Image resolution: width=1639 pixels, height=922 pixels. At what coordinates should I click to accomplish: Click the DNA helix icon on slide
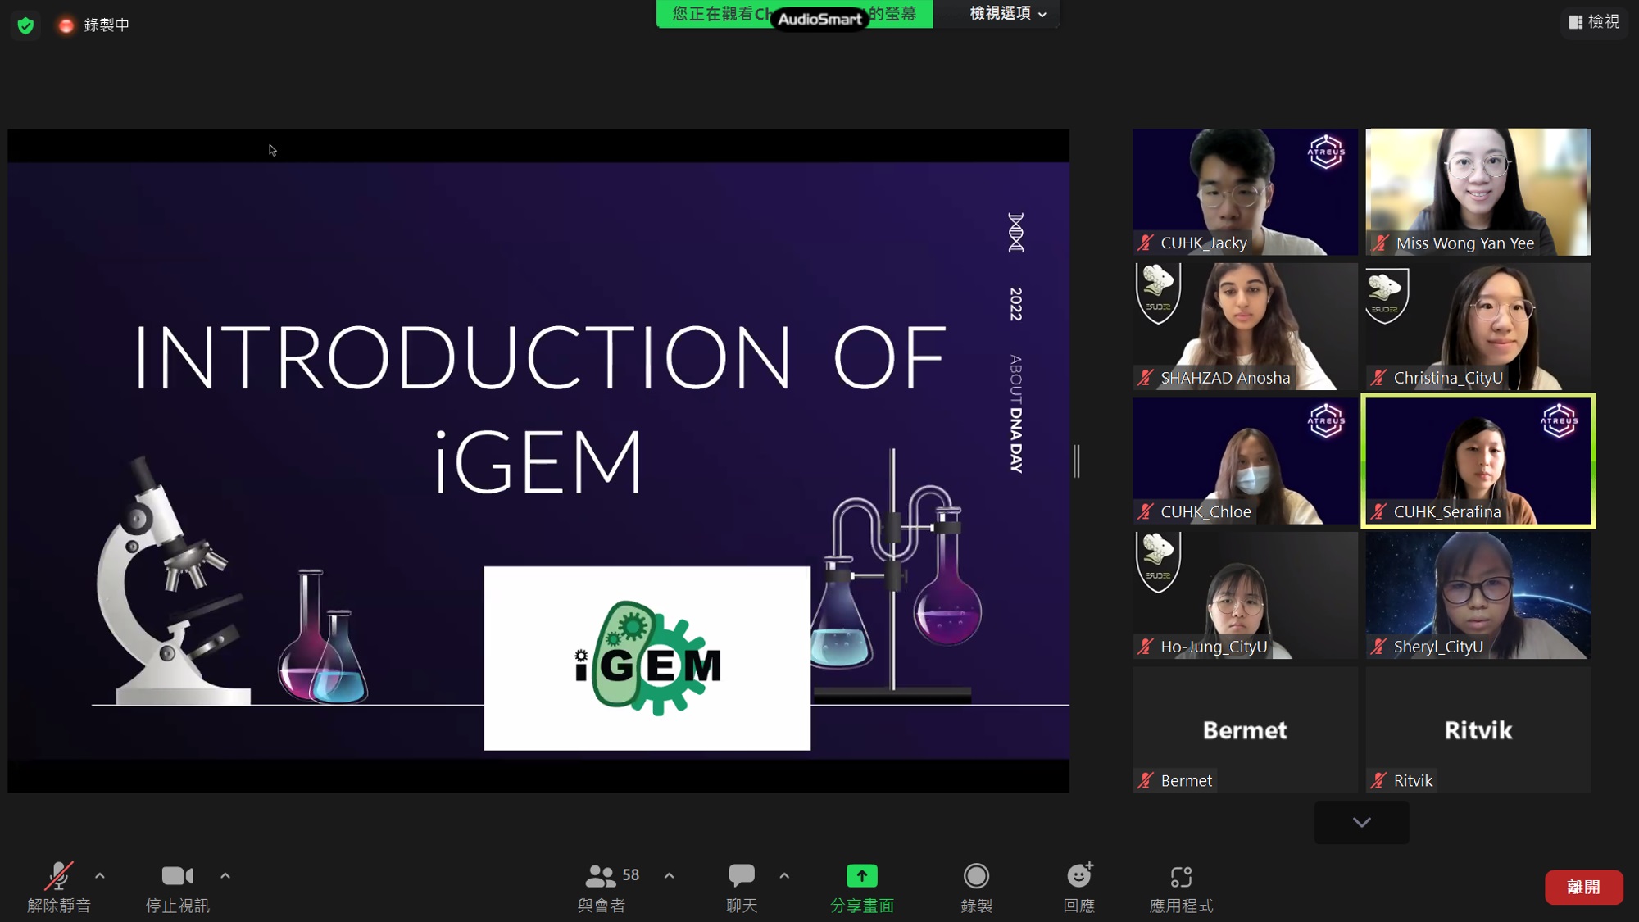[1016, 233]
